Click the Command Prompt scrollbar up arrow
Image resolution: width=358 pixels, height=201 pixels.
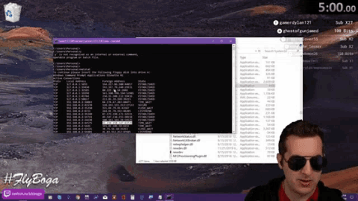pyautogui.click(x=234, y=46)
